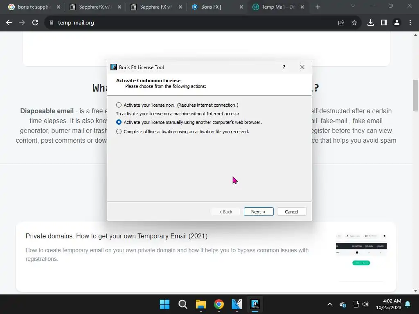Click the page vertical scrollbar thumb
Image resolution: width=419 pixels, height=314 pixels.
click(x=416, y=95)
